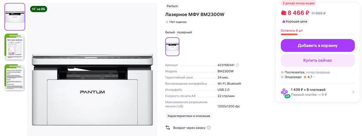Add the printer to cart
Screen dimensions: 362x136
click(317, 46)
